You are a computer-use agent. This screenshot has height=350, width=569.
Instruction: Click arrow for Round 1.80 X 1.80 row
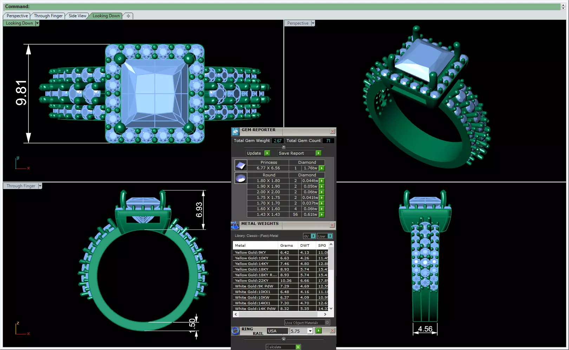click(322, 181)
